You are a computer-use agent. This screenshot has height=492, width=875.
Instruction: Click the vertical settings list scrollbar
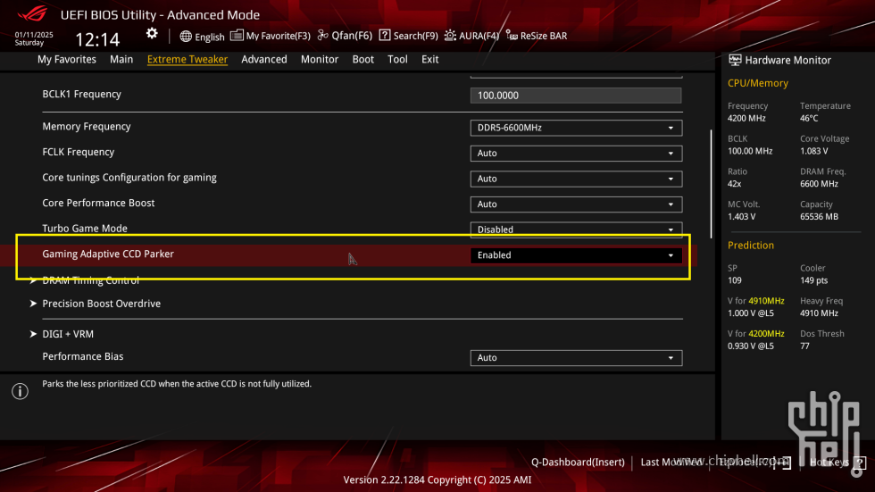[711, 184]
